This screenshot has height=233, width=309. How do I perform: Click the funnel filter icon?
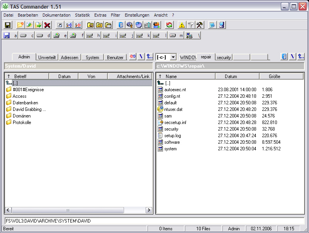click(x=190, y=25)
